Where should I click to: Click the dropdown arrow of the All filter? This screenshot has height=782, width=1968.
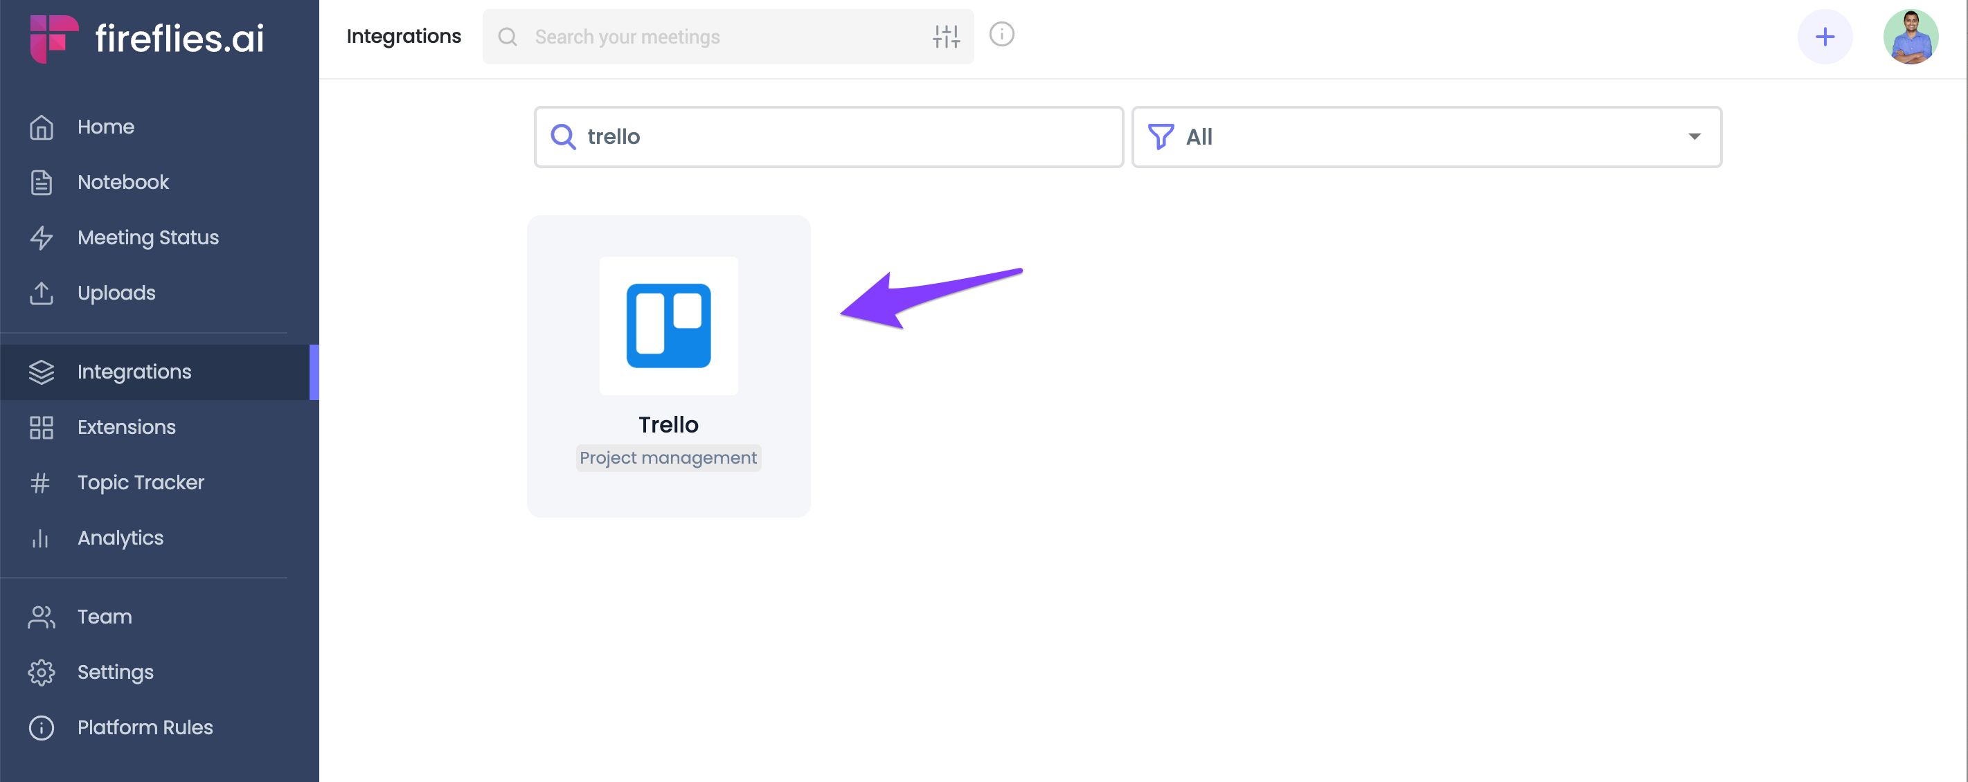pos(1694,137)
